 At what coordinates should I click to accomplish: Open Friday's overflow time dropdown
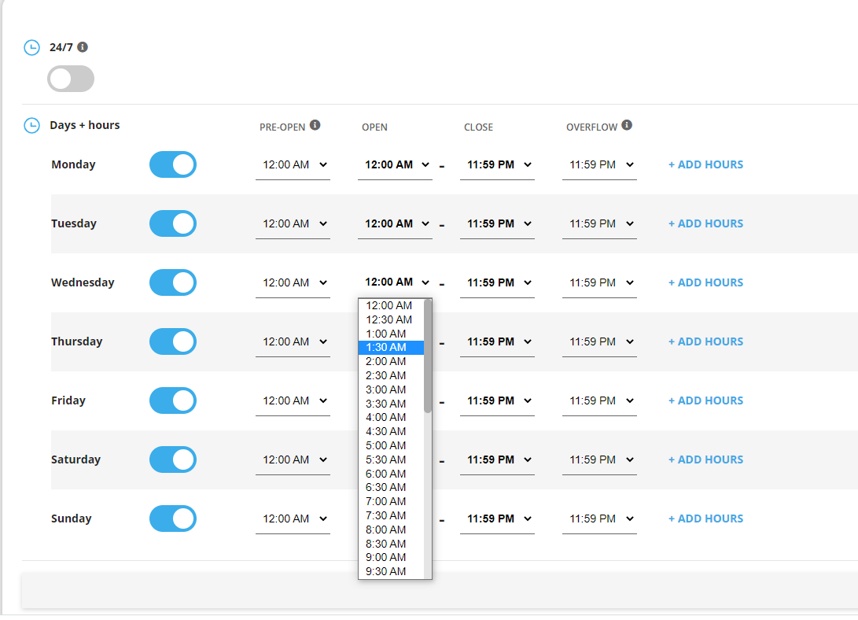pos(600,401)
